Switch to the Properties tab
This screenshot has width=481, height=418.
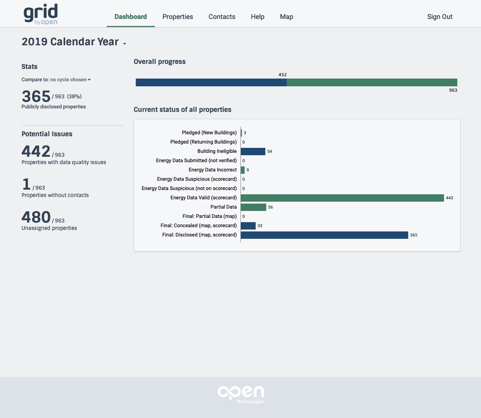pyautogui.click(x=178, y=17)
